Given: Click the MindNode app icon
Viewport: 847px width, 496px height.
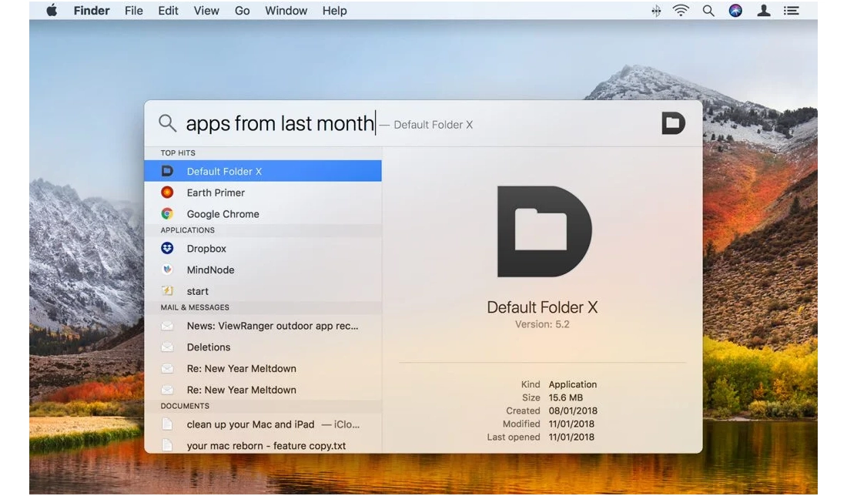Looking at the screenshot, I should click(x=167, y=270).
